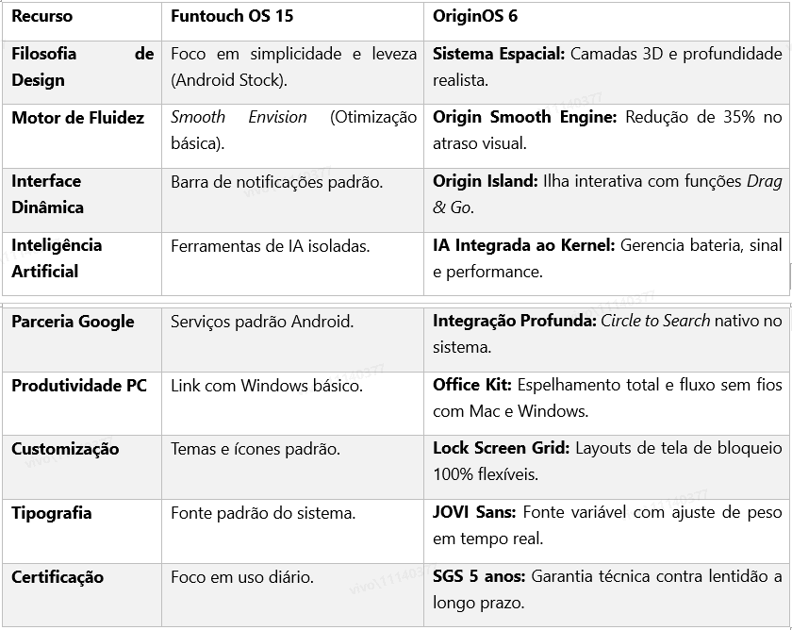792x630 pixels.
Task: Click the "Lock Screen Grid" bold text
Action: (501, 449)
